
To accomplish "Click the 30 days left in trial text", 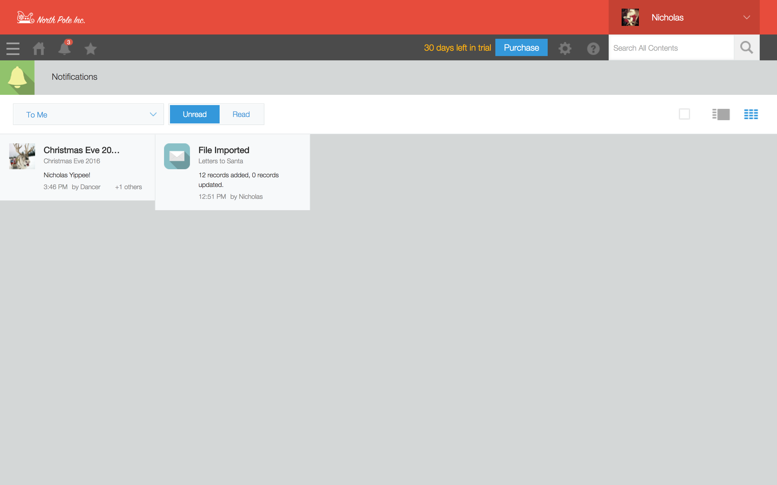I will pyautogui.click(x=458, y=48).
